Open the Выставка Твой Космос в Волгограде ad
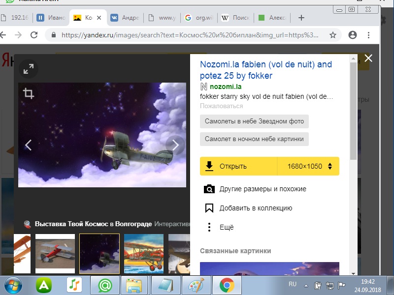Screen dimensions: 394x295 [x=93, y=224]
